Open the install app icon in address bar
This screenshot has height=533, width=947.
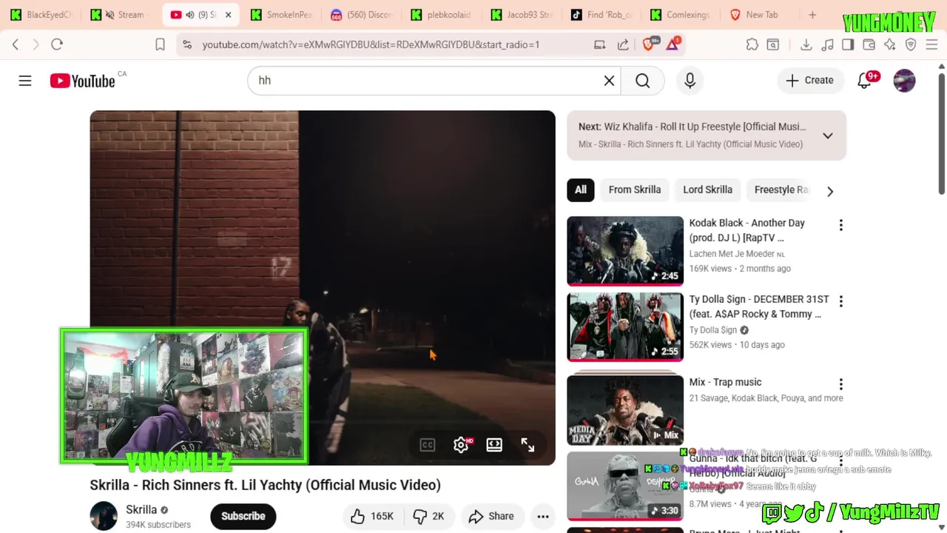[x=600, y=44]
